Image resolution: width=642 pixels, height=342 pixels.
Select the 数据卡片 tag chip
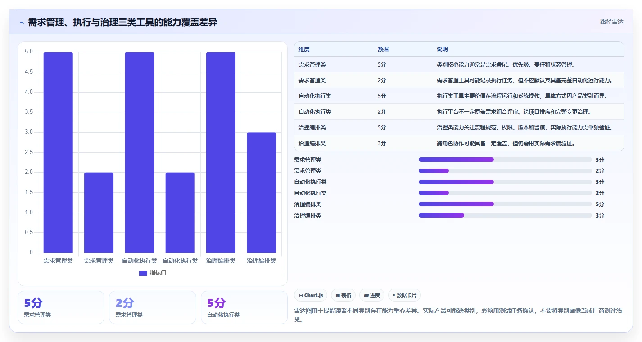pyautogui.click(x=404, y=295)
